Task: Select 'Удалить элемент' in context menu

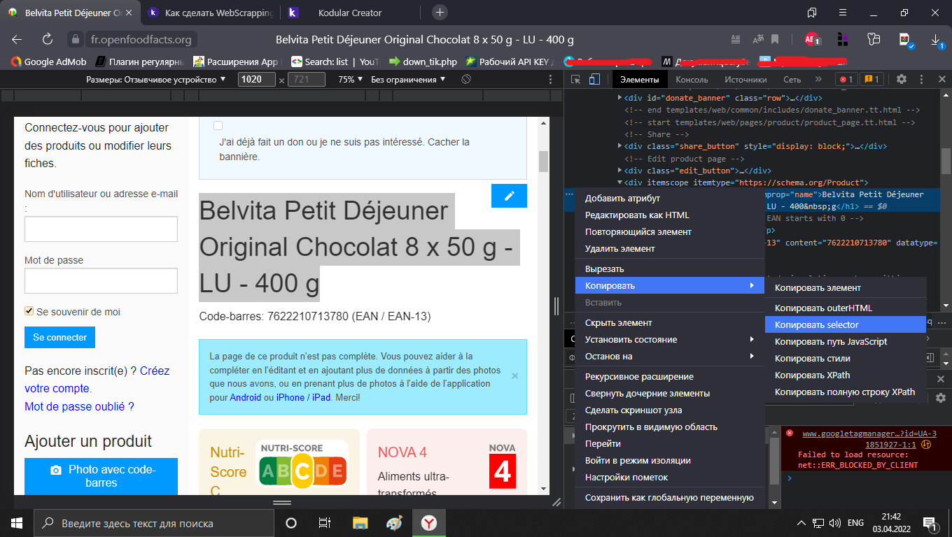Action: [669, 248]
